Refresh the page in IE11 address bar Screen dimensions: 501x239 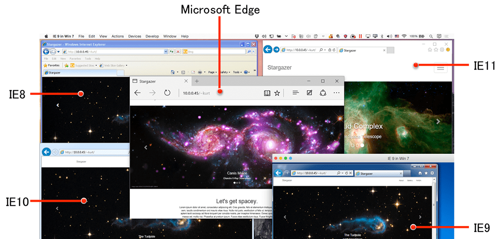[334, 50]
